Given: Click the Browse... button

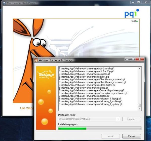Looking at the screenshot, I should [132, 119].
